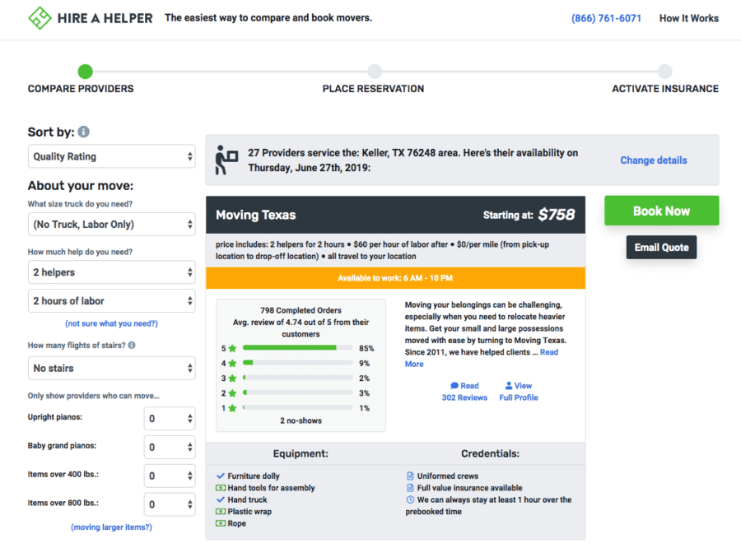
Task: Click the 2 no-shows text
Action: 301,420
